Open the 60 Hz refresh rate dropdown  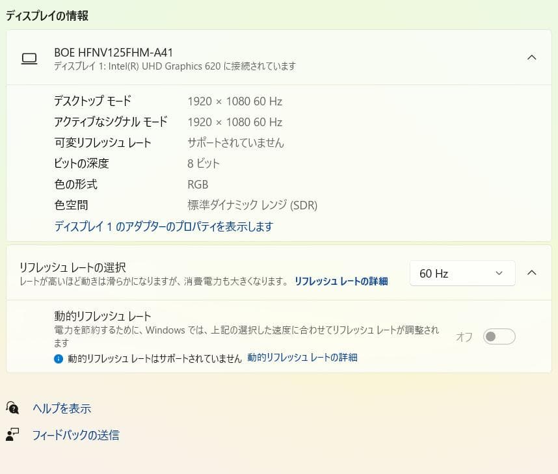(x=462, y=273)
